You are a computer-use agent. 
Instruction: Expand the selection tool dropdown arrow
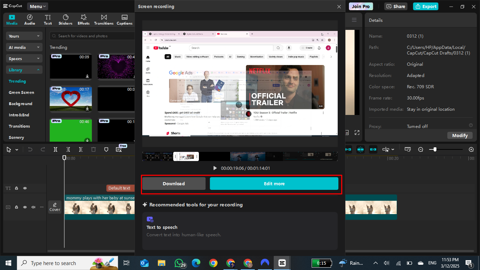[x=17, y=149]
